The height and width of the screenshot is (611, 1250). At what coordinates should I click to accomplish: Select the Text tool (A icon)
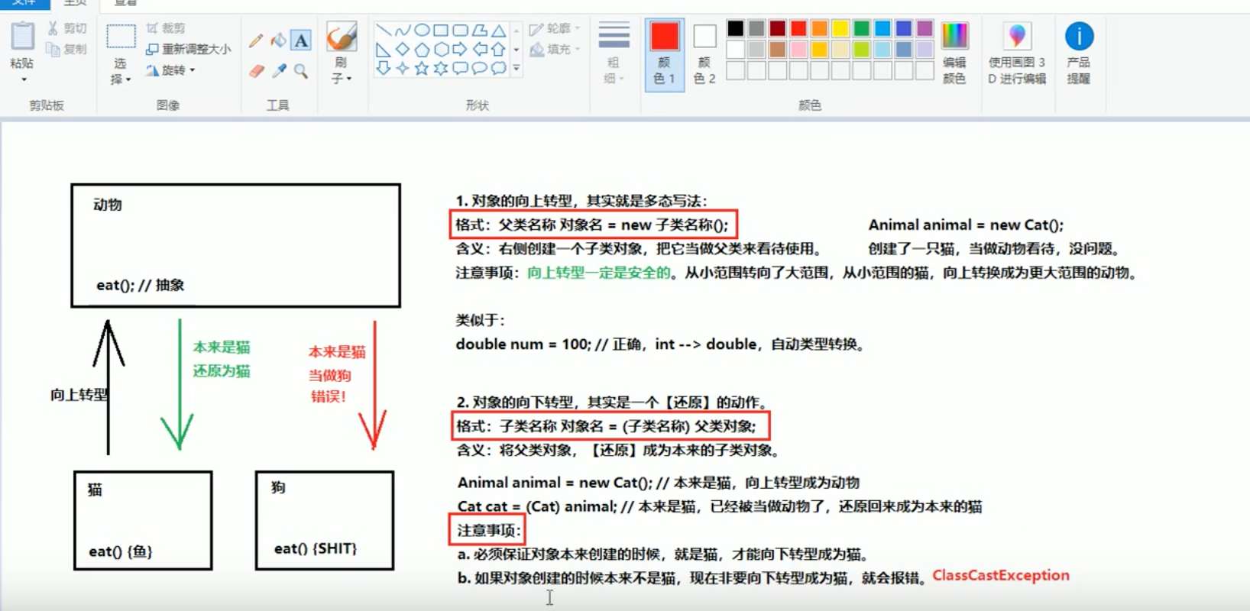[x=301, y=40]
